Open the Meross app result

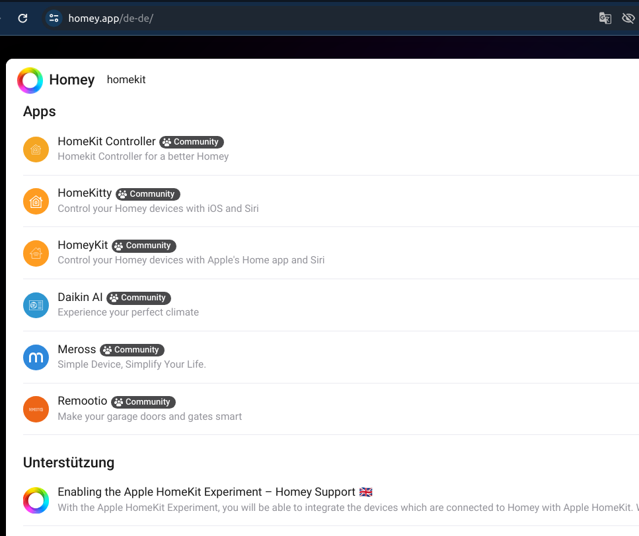pyautogui.click(x=331, y=357)
